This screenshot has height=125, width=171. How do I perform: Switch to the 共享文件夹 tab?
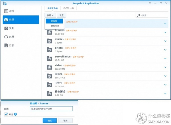[52, 8]
